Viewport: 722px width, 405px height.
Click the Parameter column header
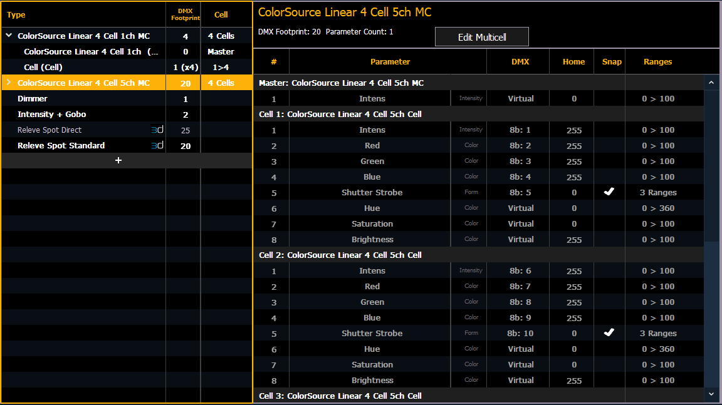tap(390, 61)
